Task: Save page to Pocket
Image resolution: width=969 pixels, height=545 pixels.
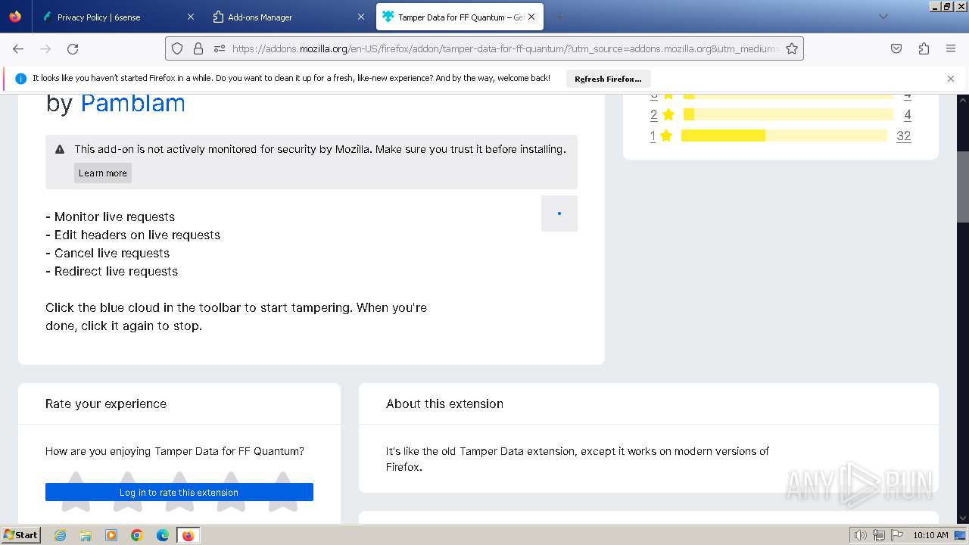Action: pyautogui.click(x=896, y=48)
